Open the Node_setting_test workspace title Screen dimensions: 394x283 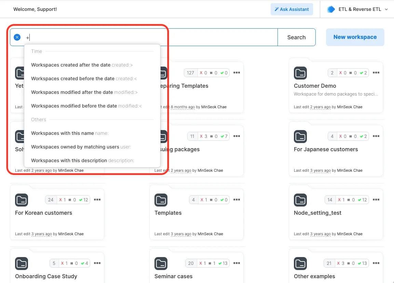317,213
